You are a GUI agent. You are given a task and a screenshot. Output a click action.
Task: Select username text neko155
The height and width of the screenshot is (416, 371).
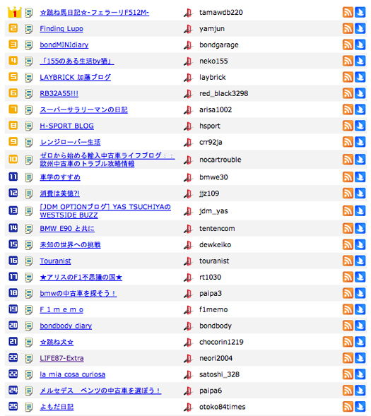click(213, 61)
